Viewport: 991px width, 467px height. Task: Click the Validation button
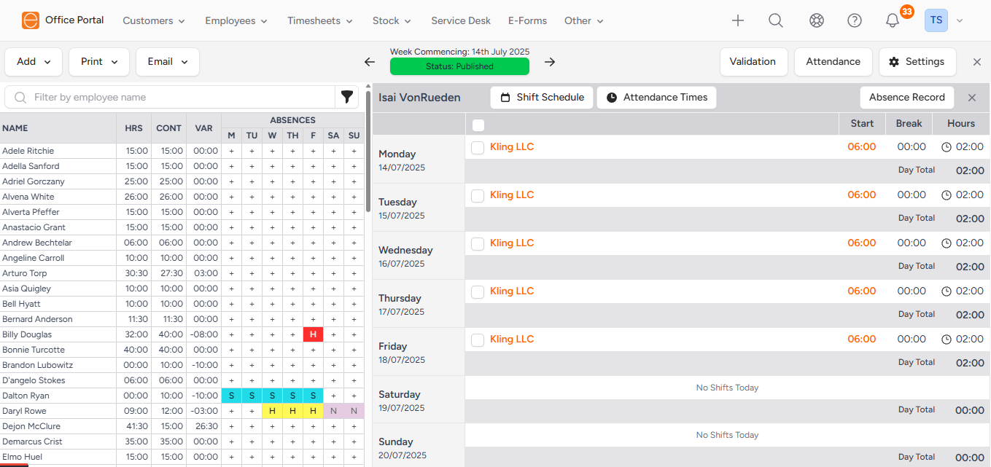coord(753,62)
